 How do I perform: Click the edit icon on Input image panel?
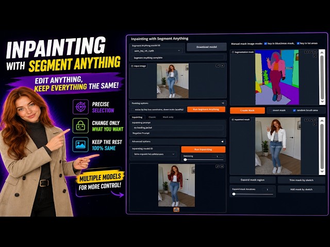pyautogui.click(x=218, y=66)
